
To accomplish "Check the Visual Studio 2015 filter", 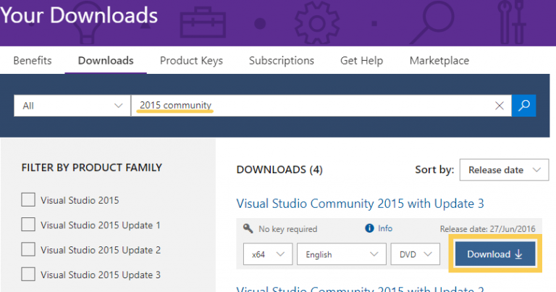I will pyautogui.click(x=28, y=200).
